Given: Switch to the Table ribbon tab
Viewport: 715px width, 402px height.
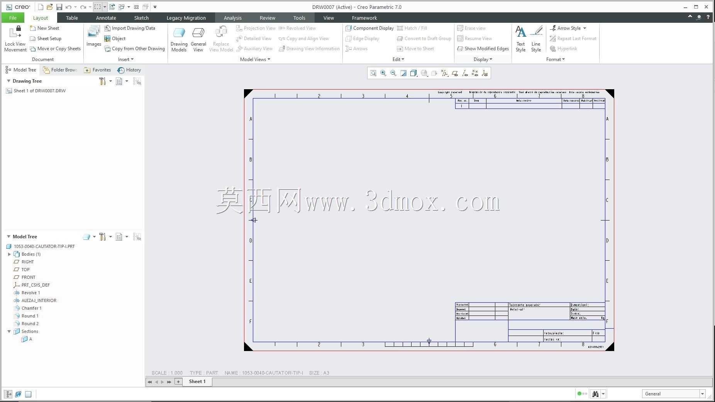Looking at the screenshot, I should click(72, 18).
